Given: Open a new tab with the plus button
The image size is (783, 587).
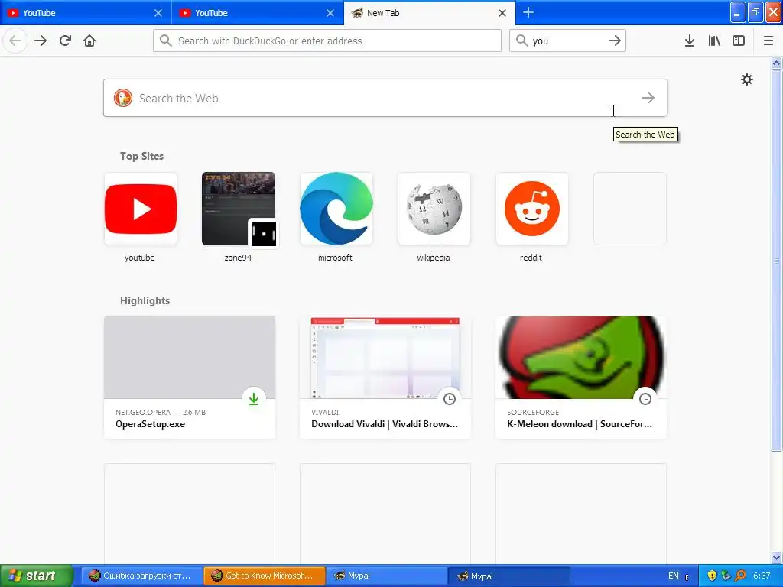Looking at the screenshot, I should 528,12.
